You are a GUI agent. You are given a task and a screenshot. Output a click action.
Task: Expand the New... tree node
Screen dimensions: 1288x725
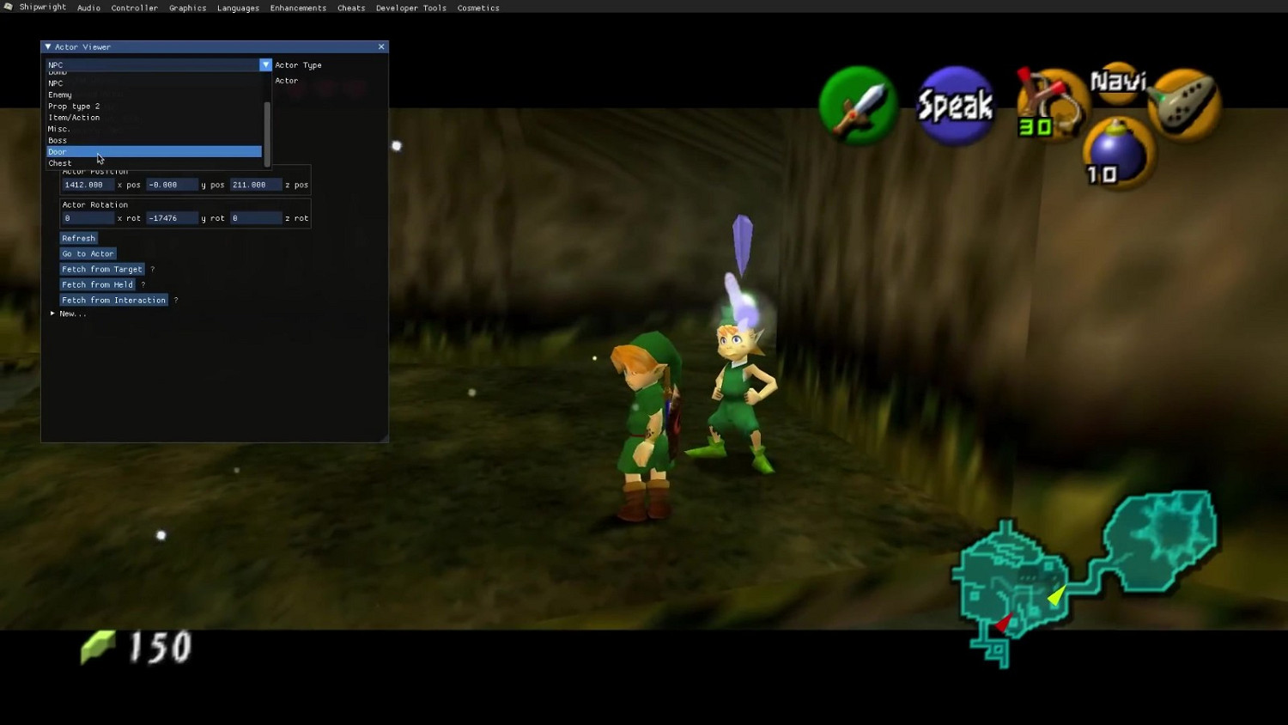tap(52, 314)
